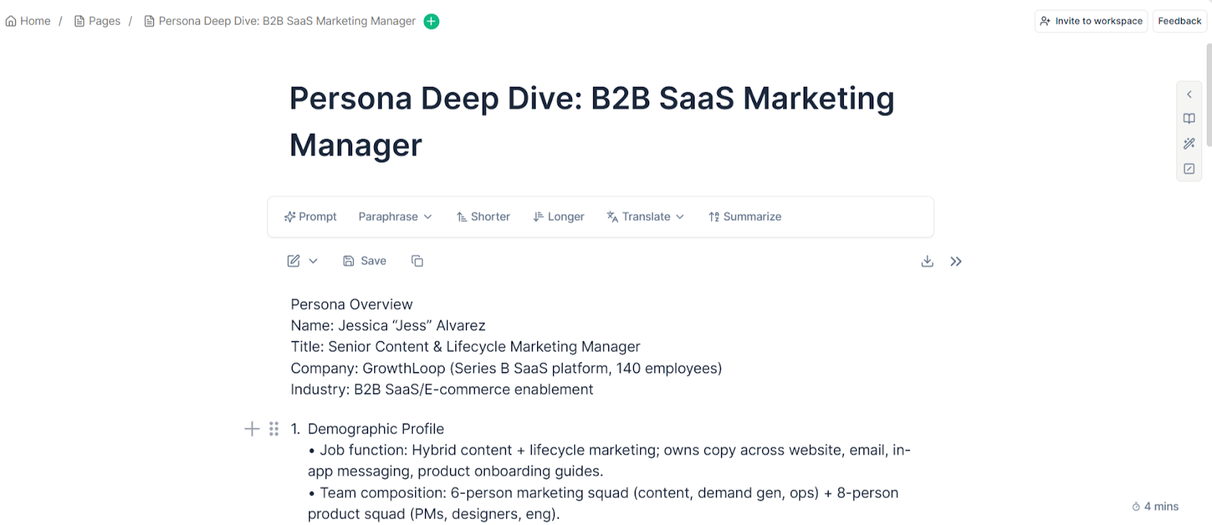Click the edit square icon in right sidebar
1212x525 pixels.
(x=1189, y=169)
